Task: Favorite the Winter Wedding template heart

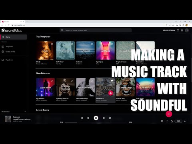Action: coord(92,81)
